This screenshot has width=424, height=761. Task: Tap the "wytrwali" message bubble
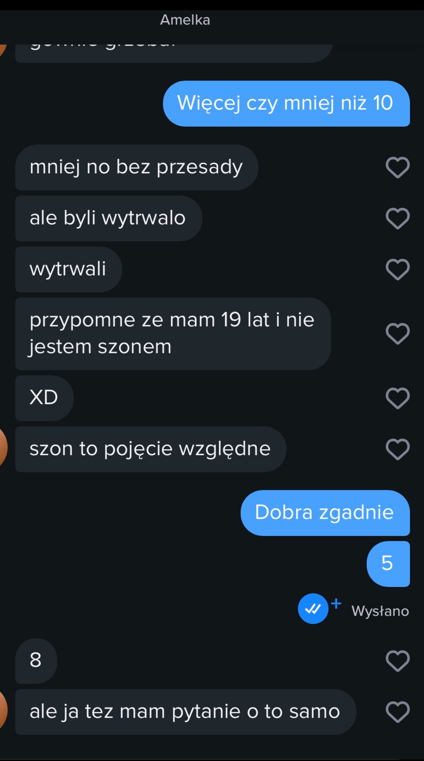69,269
